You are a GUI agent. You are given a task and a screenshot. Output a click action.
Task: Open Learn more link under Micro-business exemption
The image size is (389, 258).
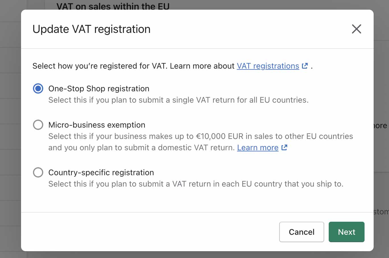click(258, 148)
